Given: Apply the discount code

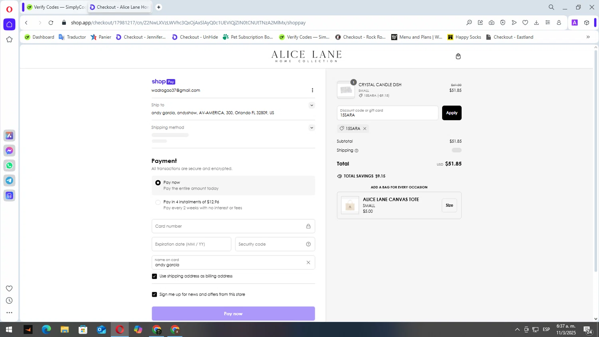Looking at the screenshot, I should 452,113.
